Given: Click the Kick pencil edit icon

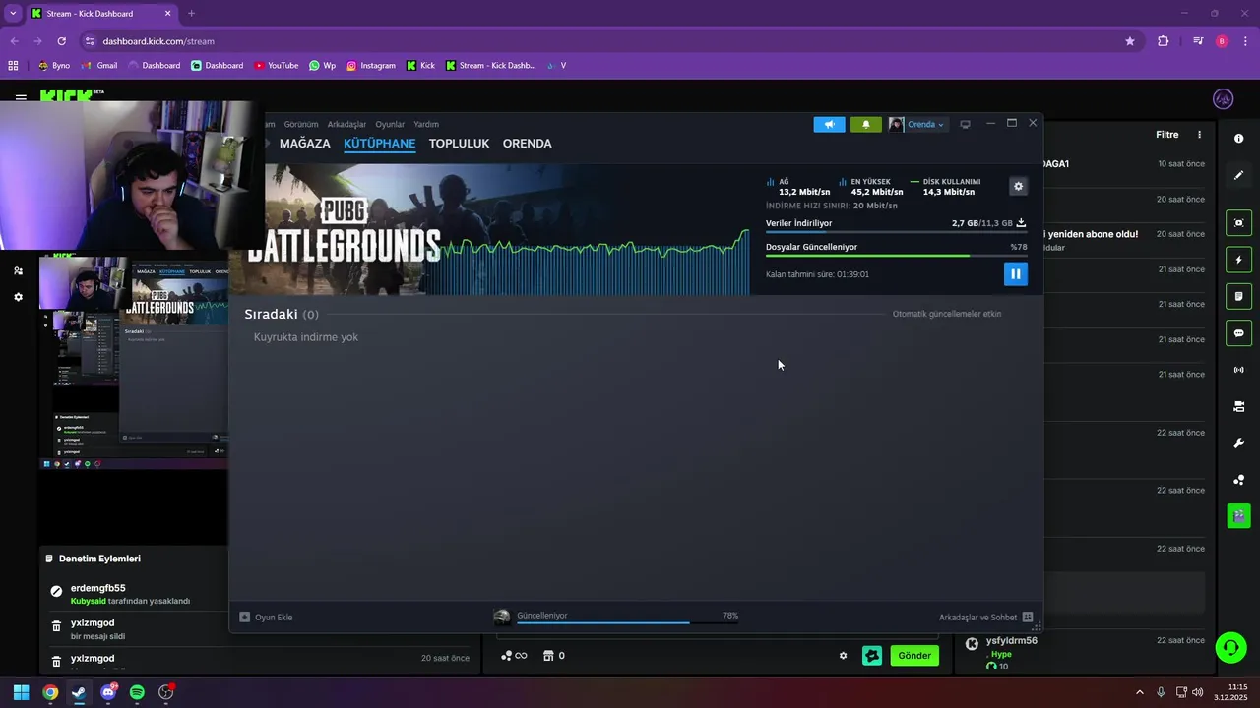Looking at the screenshot, I should (x=1238, y=175).
